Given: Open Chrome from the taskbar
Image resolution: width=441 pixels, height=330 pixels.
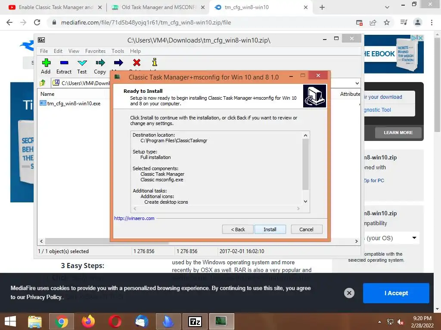Looking at the screenshot, I should tap(62, 321).
